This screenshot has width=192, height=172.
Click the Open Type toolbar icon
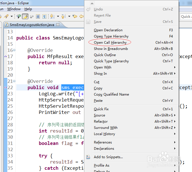(19, 16)
